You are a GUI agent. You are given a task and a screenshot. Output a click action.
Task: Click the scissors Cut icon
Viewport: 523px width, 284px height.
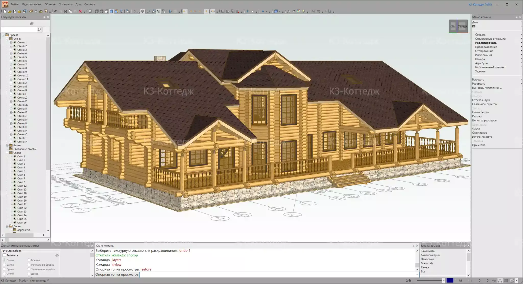pyautogui.click(x=65, y=11)
